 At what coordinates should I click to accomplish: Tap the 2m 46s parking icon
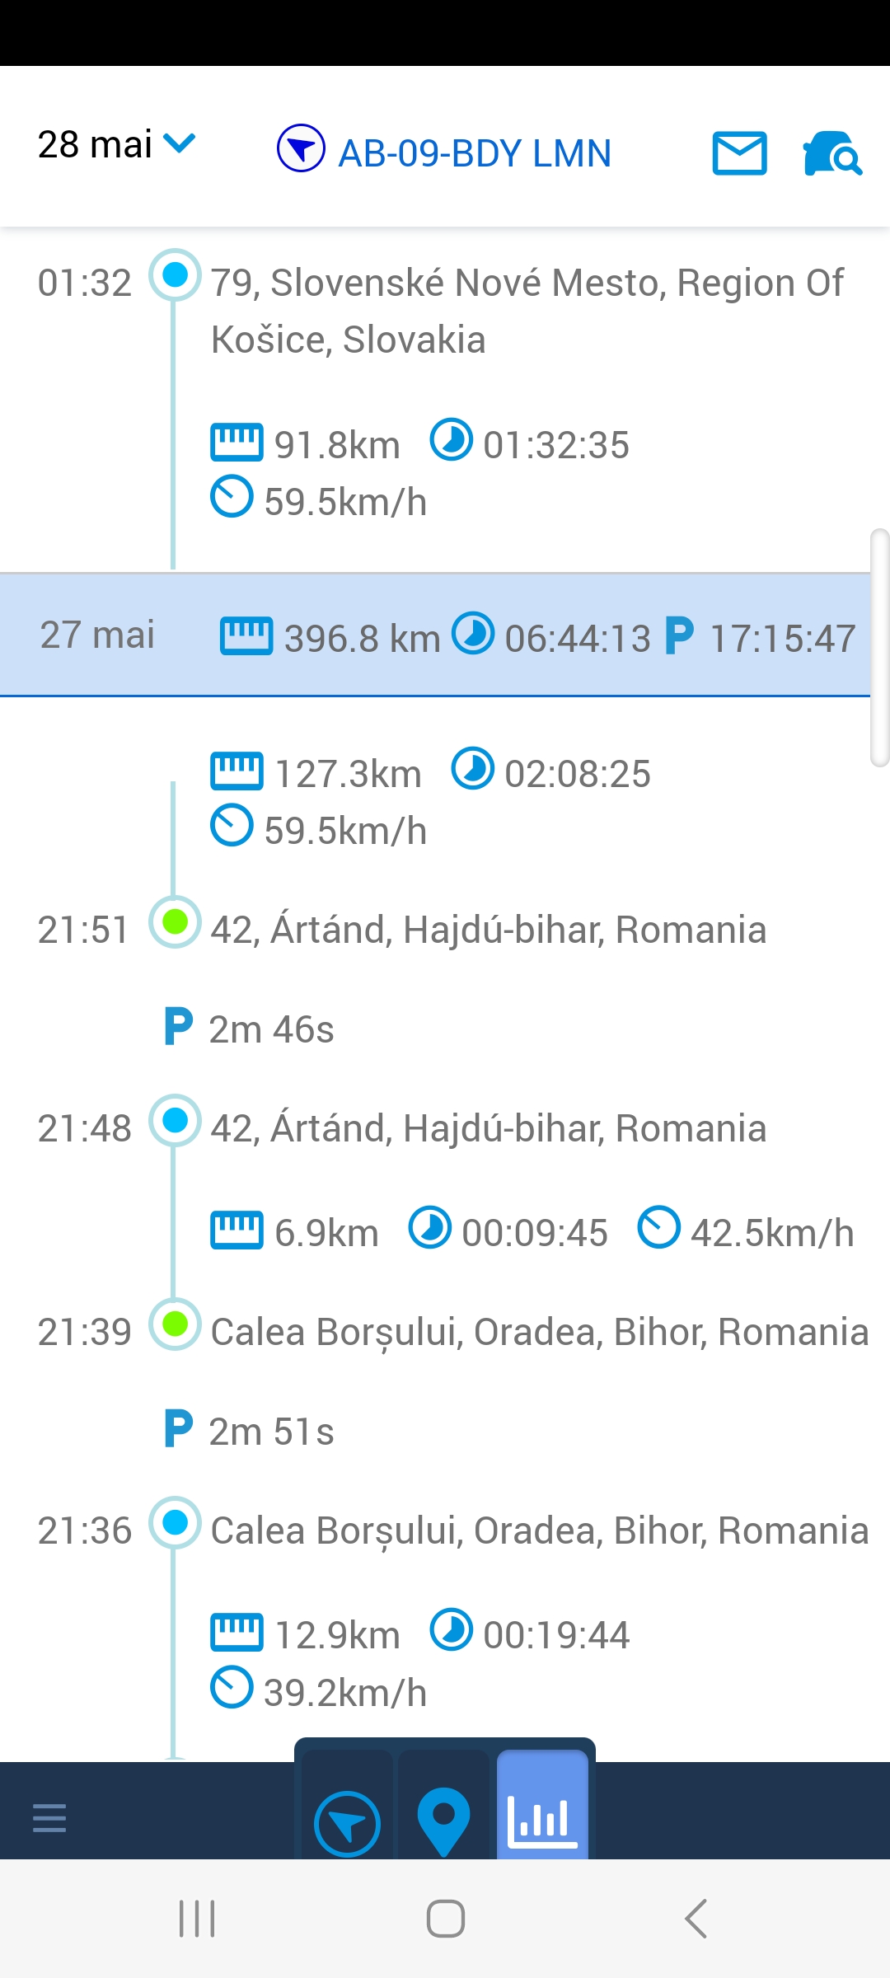(179, 1027)
